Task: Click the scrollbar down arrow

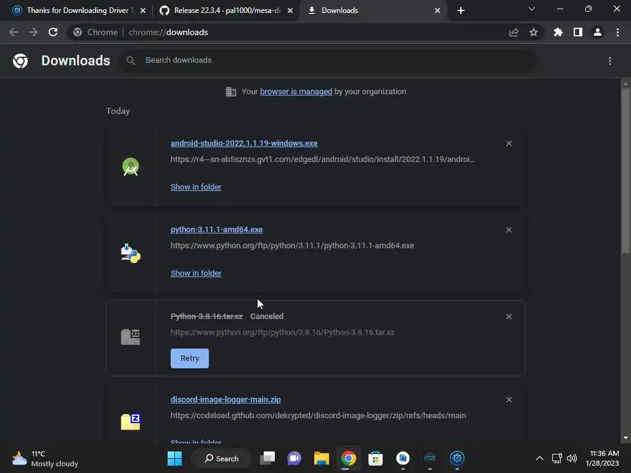Action: 625,438
